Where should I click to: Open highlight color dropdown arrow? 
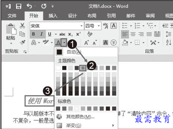coord(52,43)
